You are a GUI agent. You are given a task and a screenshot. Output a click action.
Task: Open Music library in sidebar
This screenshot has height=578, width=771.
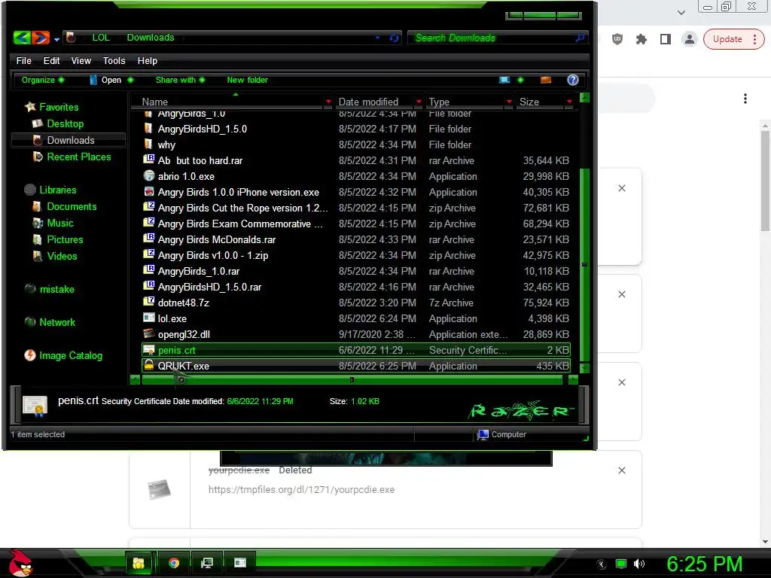point(60,223)
